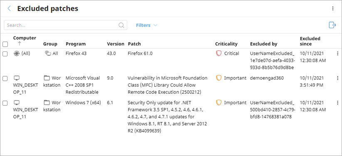
Task: Click the red Critical shield icon
Action: tap(219, 54)
